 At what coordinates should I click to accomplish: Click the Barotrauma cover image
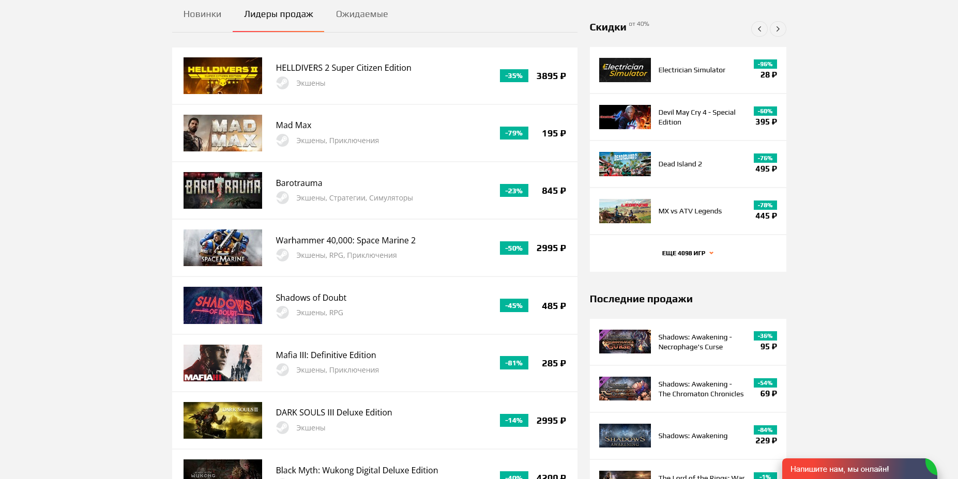click(x=223, y=190)
